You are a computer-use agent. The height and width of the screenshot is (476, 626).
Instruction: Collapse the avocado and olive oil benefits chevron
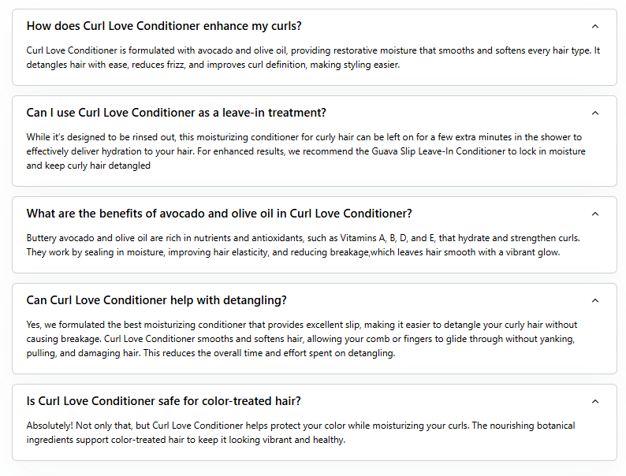595,214
